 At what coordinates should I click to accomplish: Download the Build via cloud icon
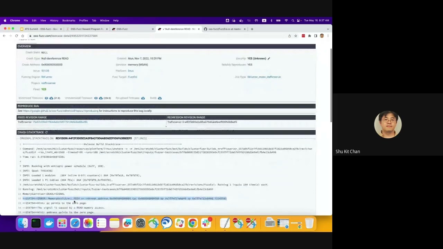[160, 98]
